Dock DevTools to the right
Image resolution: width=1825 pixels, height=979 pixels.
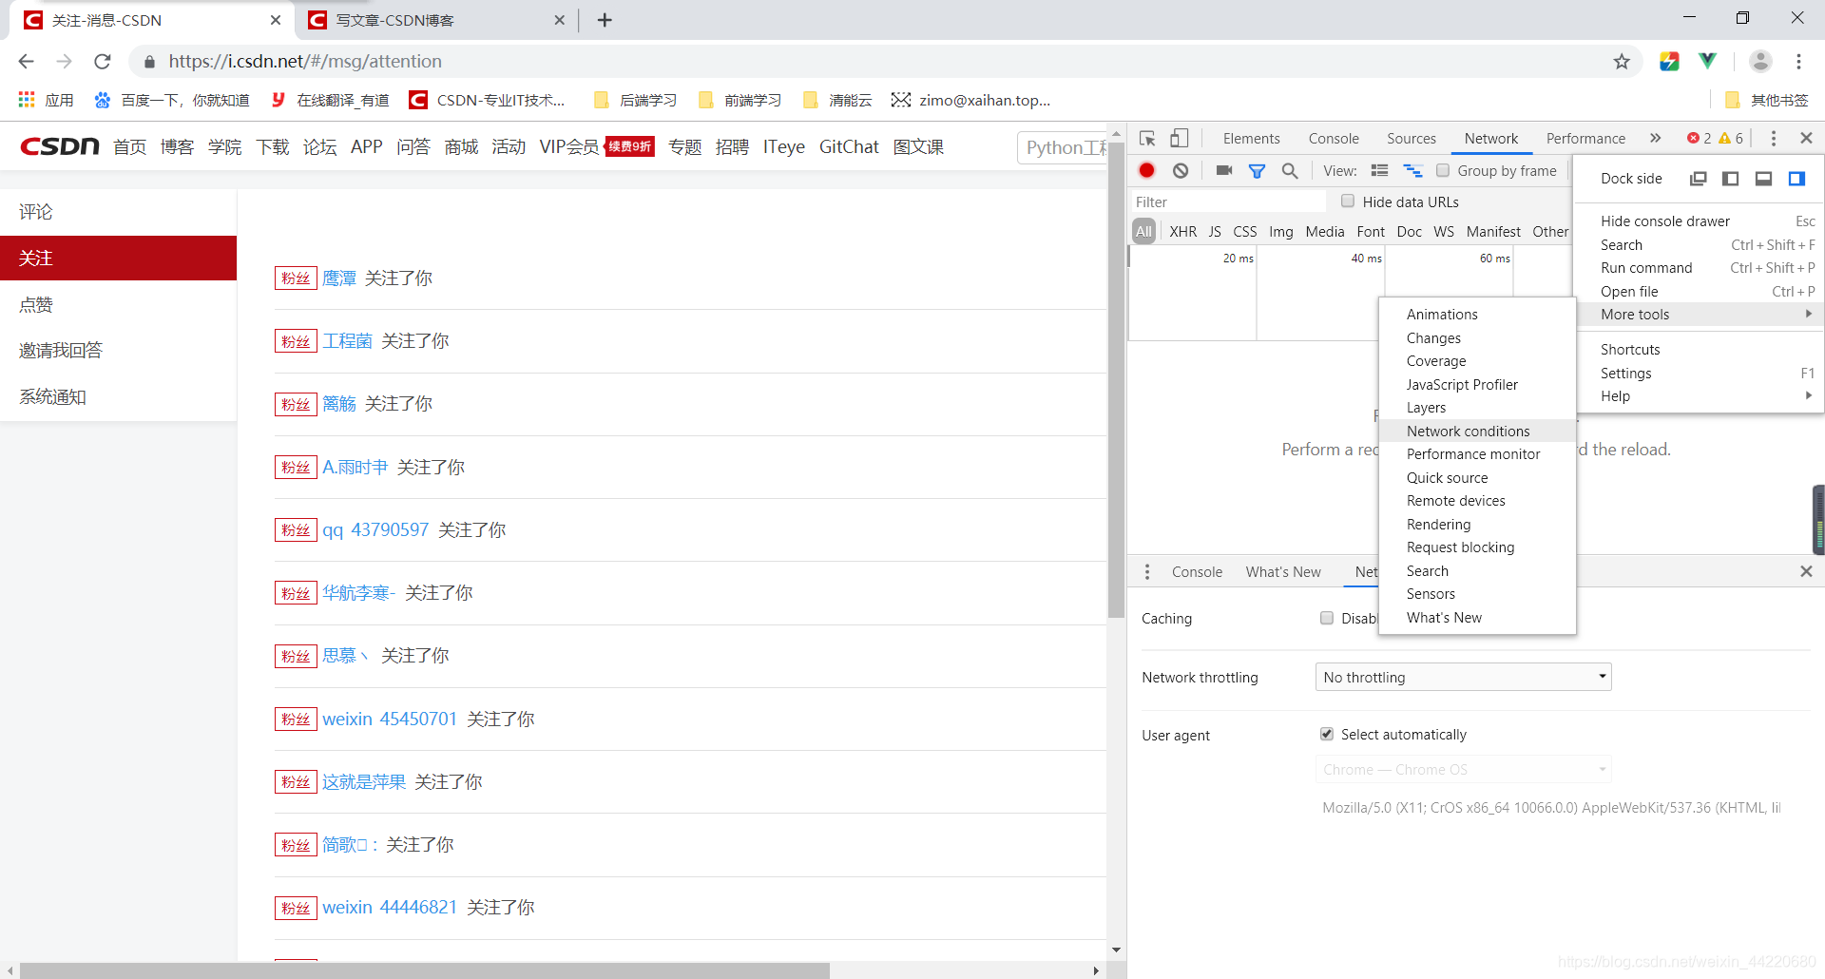coord(1796,179)
